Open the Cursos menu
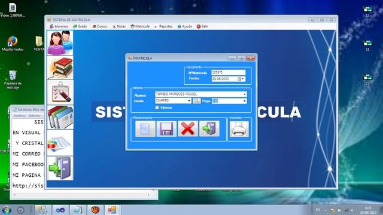The width and height of the screenshot is (383, 215). pyautogui.click(x=100, y=26)
